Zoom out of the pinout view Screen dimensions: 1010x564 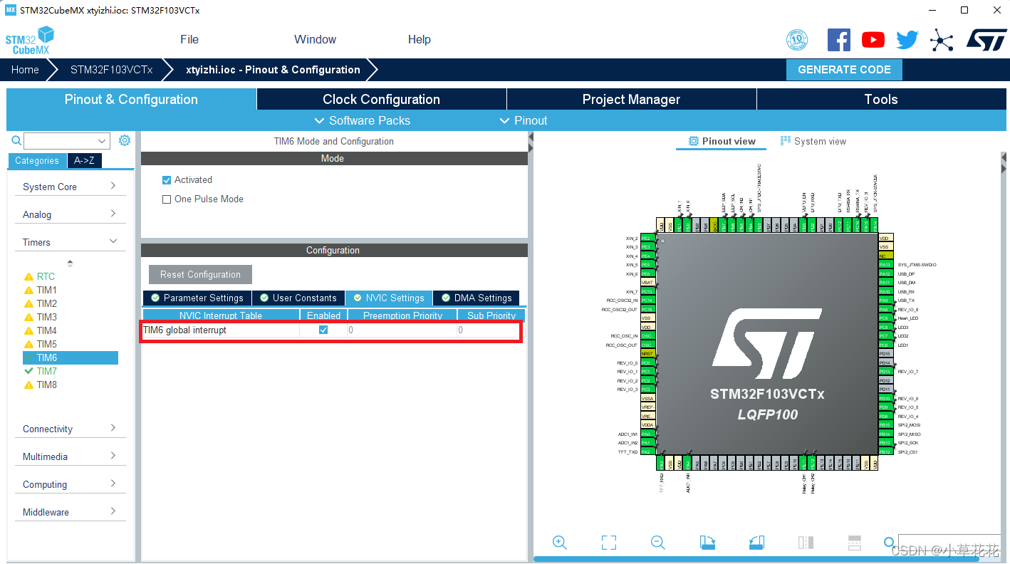[x=658, y=543]
